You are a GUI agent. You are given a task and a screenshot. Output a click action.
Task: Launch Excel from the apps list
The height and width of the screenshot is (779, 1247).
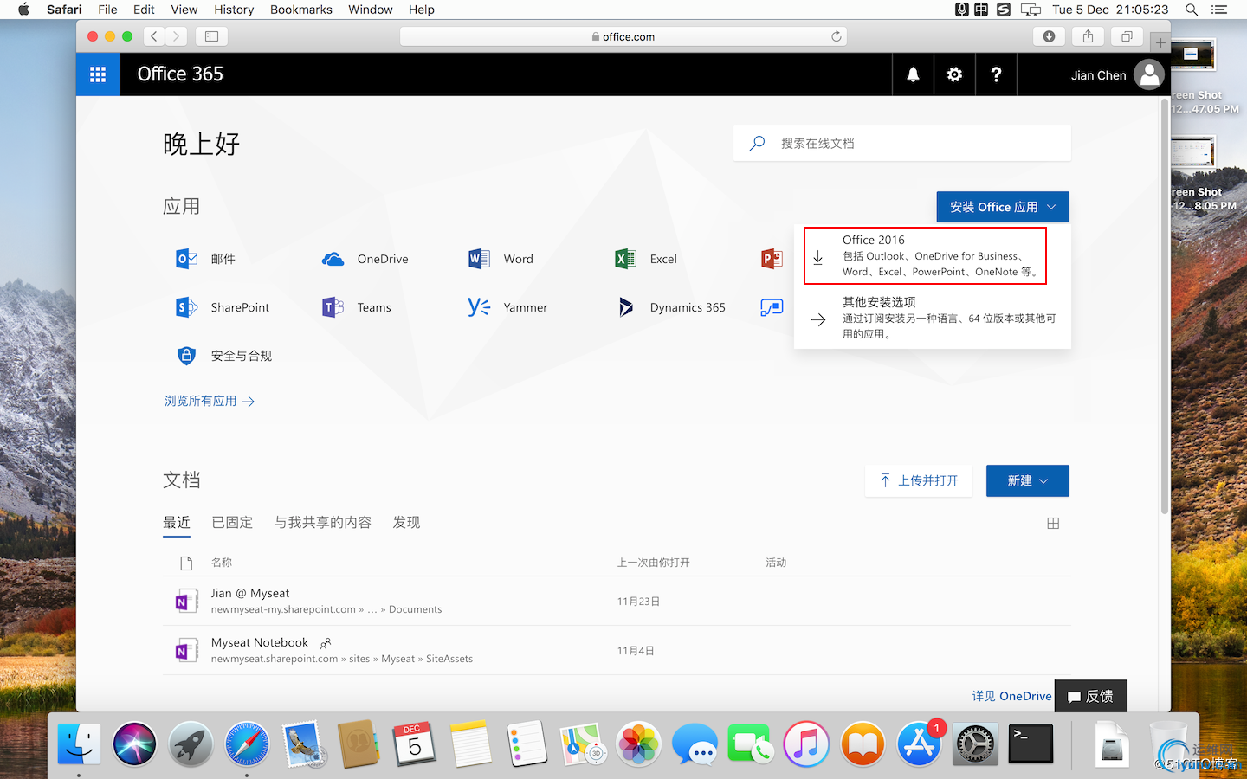646,259
